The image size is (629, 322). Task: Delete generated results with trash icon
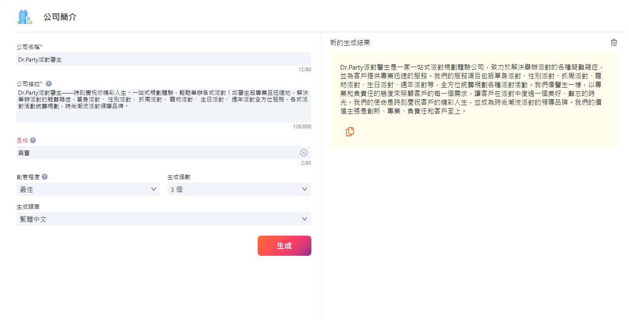coord(613,42)
